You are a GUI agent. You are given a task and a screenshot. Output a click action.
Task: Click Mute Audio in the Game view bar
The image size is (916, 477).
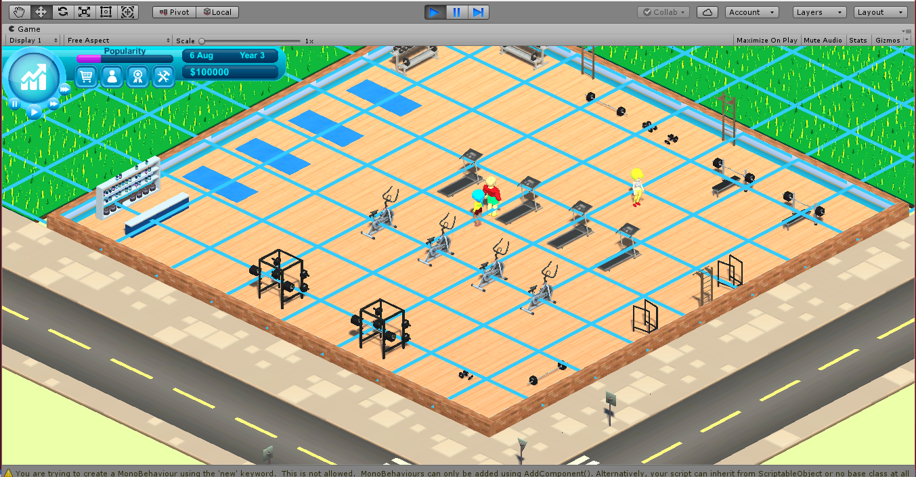[x=823, y=40]
